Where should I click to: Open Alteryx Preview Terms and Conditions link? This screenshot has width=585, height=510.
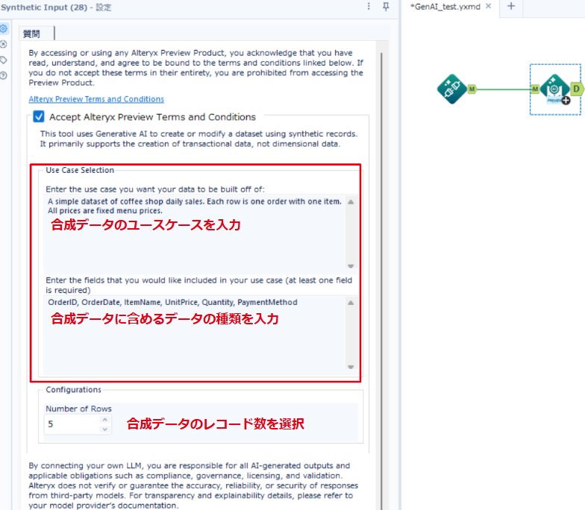click(x=96, y=99)
